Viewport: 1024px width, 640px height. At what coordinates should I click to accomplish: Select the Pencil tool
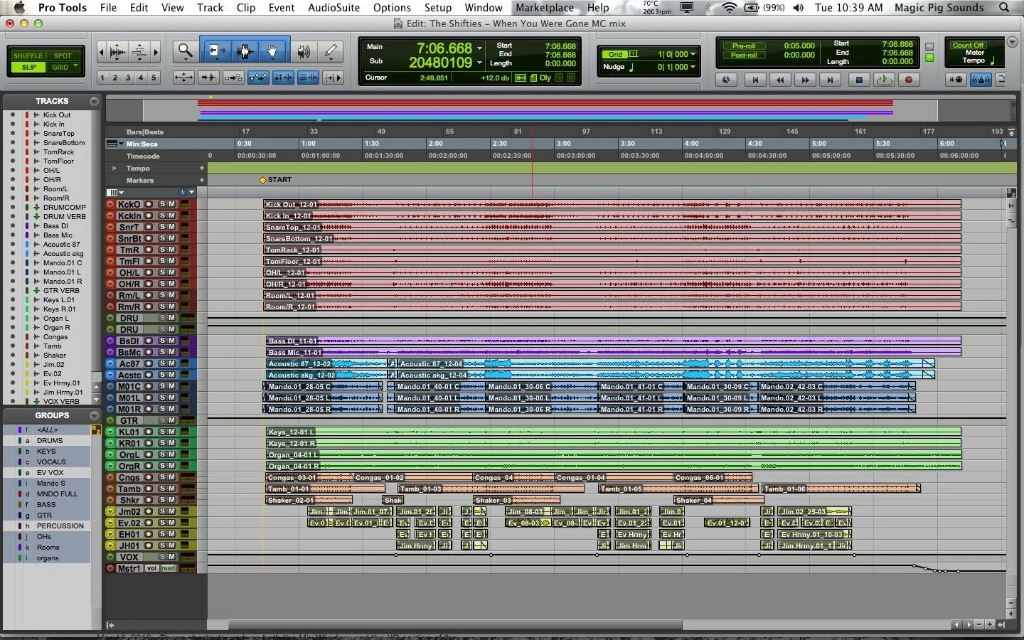coord(331,51)
